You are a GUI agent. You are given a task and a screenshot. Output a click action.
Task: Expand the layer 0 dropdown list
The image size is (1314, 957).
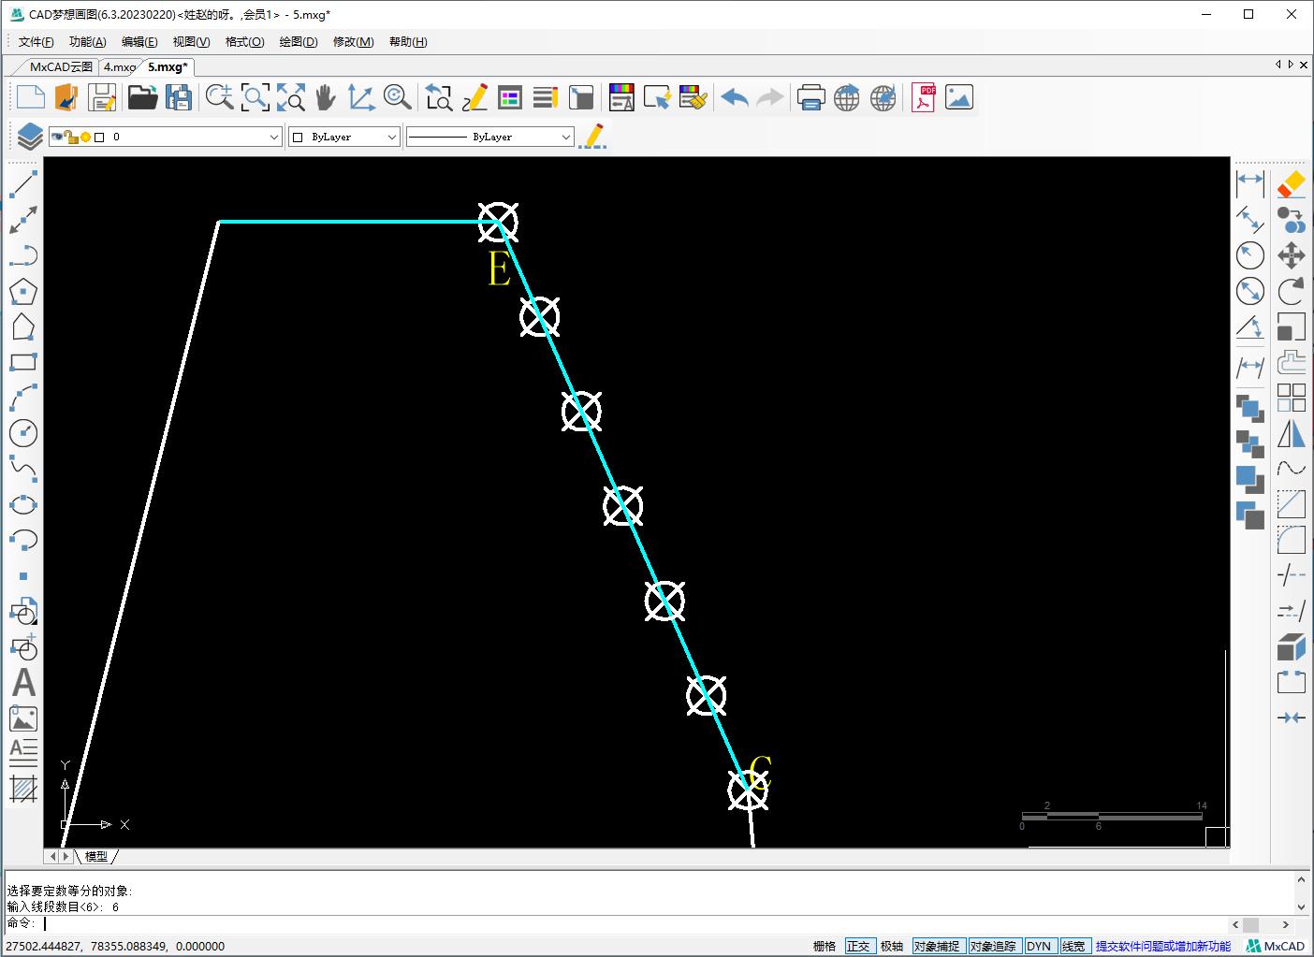click(273, 138)
